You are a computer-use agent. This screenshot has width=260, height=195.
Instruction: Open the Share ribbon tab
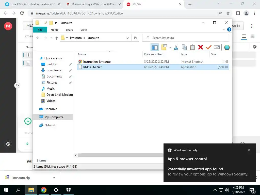(69, 30)
